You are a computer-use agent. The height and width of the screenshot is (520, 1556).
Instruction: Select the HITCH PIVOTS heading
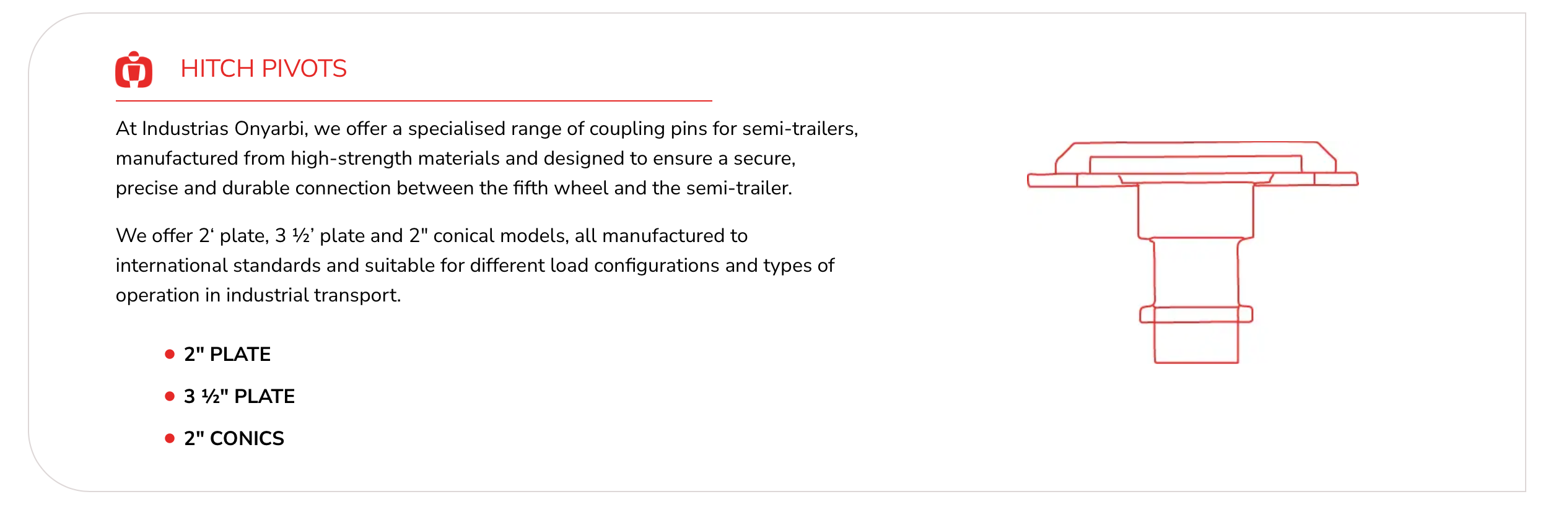coord(263,69)
